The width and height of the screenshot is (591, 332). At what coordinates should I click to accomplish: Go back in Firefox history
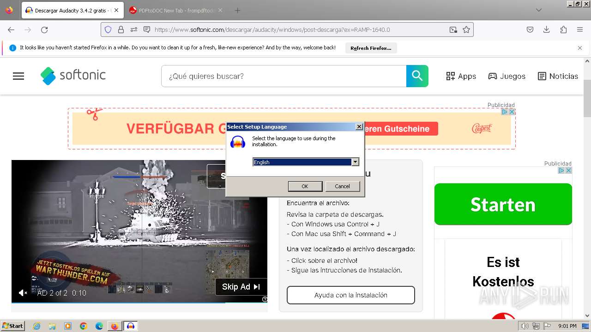click(11, 30)
